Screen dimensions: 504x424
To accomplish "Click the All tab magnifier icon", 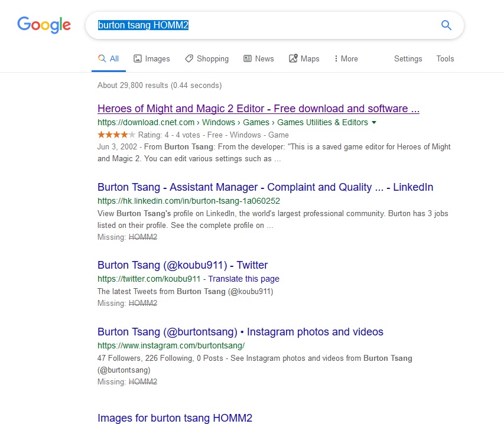I will (x=102, y=58).
